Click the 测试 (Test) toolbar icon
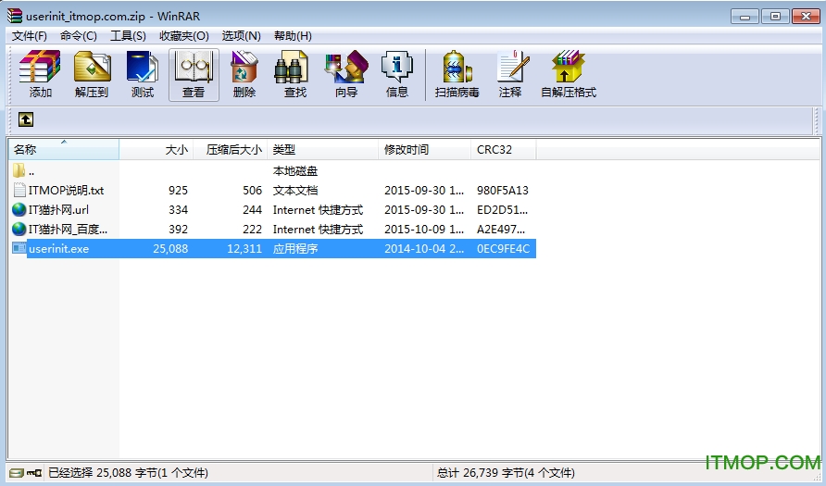 tap(143, 67)
